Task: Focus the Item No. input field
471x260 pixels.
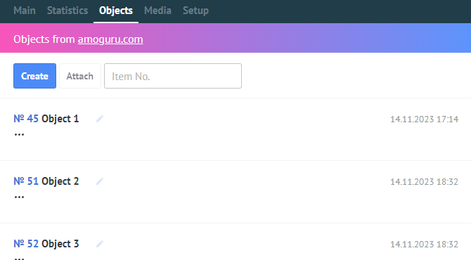Action: tap(173, 76)
